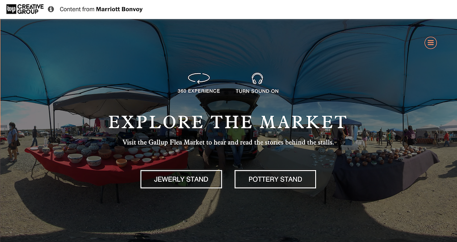Click the Gallup Flea Market subtitle text
The width and height of the screenshot is (457, 242).
click(x=228, y=143)
